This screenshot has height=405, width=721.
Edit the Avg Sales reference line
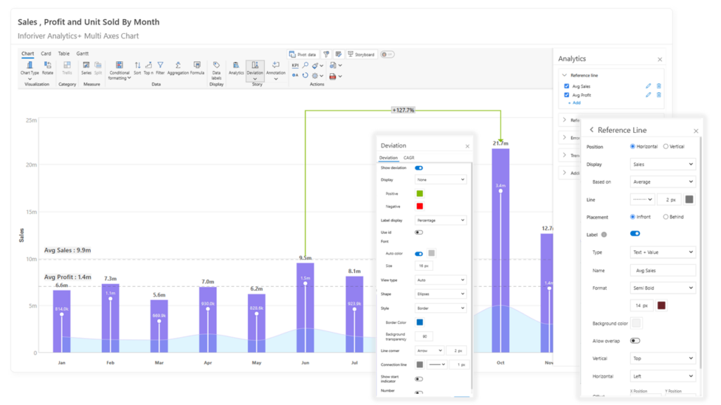[648, 86]
